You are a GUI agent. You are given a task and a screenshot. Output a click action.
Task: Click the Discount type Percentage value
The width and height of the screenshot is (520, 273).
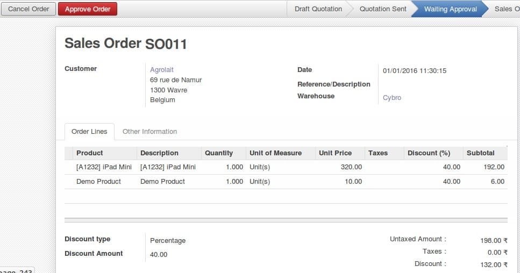coord(168,241)
